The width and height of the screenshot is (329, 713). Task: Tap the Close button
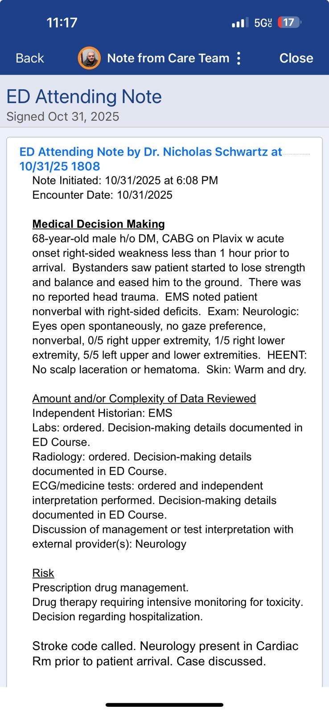coord(296,58)
